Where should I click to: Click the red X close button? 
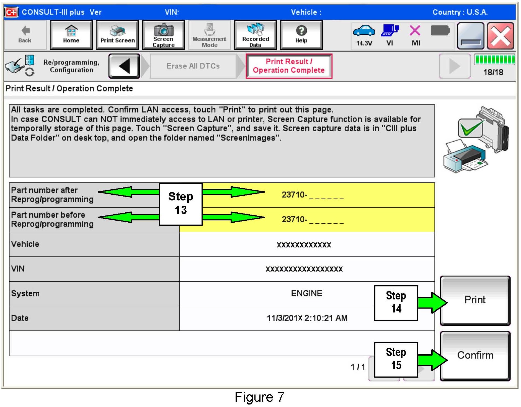(500, 36)
